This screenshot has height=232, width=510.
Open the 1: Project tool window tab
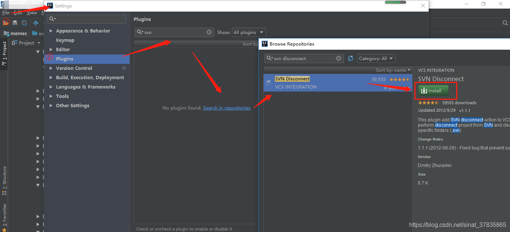pyautogui.click(x=4, y=53)
